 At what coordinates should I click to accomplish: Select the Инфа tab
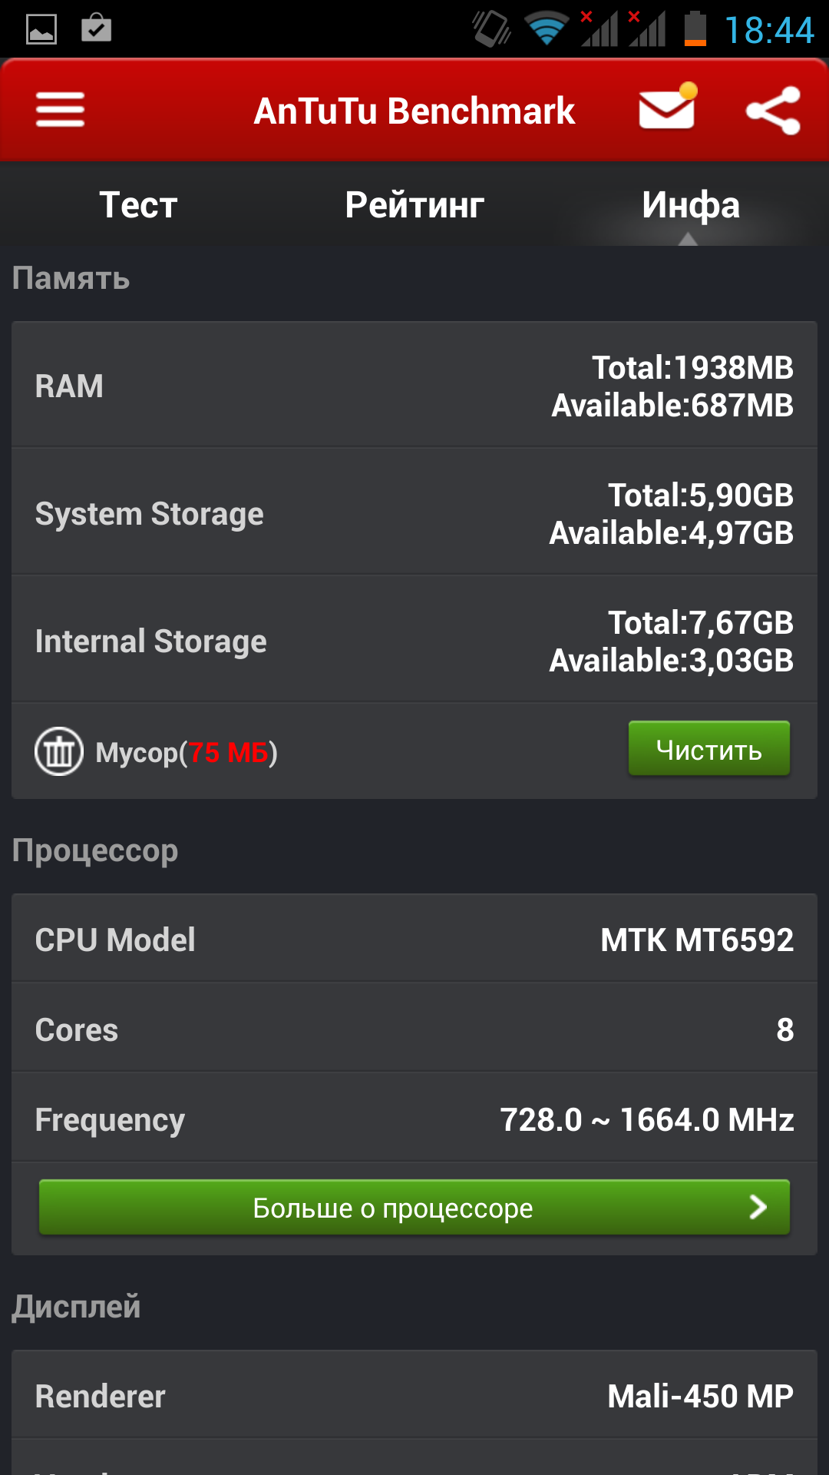[691, 205]
